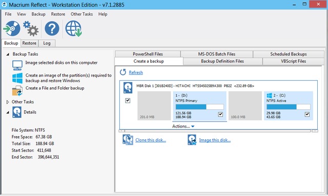Open the Help menu
The height and width of the screenshot is (196, 328).
coord(102,14)
